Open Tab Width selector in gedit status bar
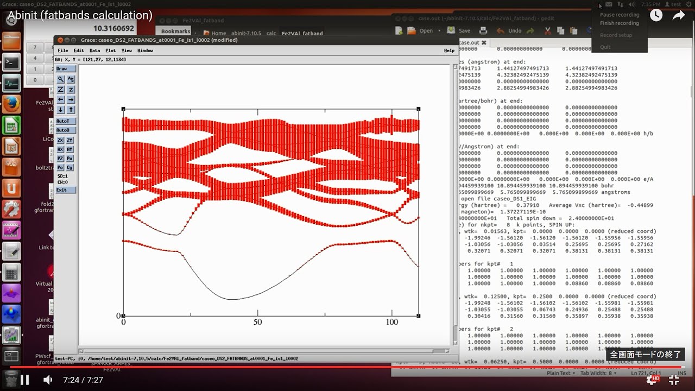Screen dimensions: 695x391 [x=599, y=373]
